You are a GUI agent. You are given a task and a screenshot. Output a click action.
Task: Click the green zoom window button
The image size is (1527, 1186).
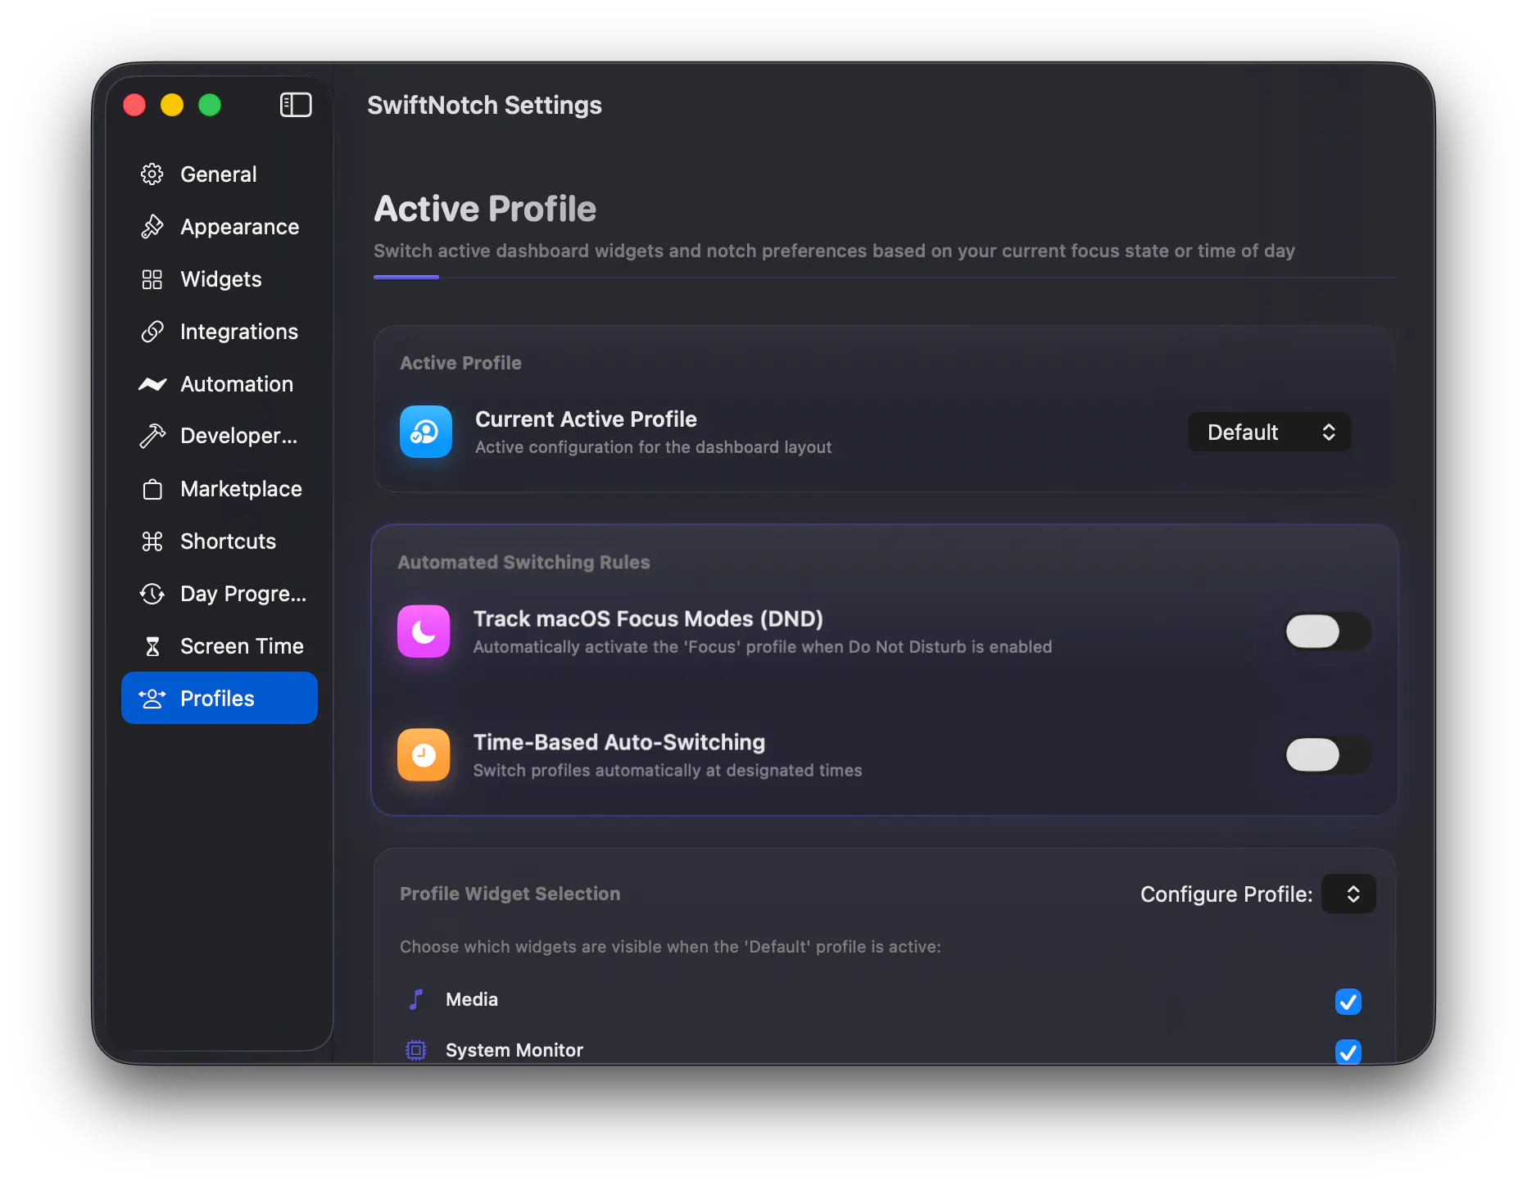click(x=210, y=105)
